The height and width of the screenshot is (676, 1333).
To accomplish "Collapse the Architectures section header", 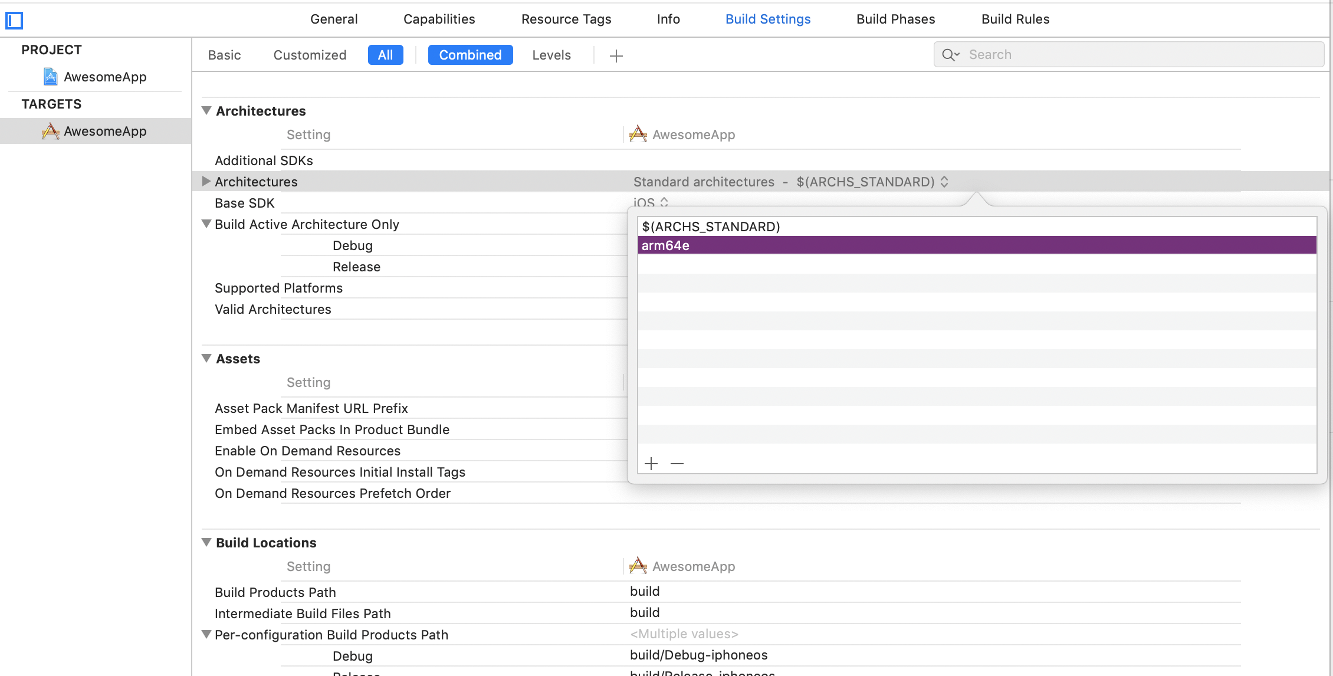I will (206, 111).
